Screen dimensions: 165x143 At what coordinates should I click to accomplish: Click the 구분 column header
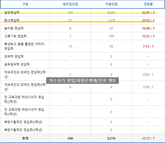click(x=25, y=4)
